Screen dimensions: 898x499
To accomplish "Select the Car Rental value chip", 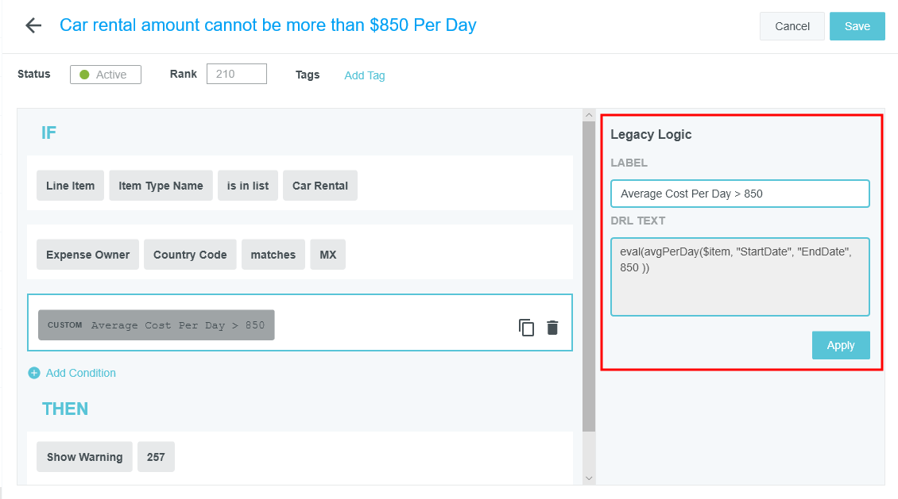I will (x=319, y=186).
